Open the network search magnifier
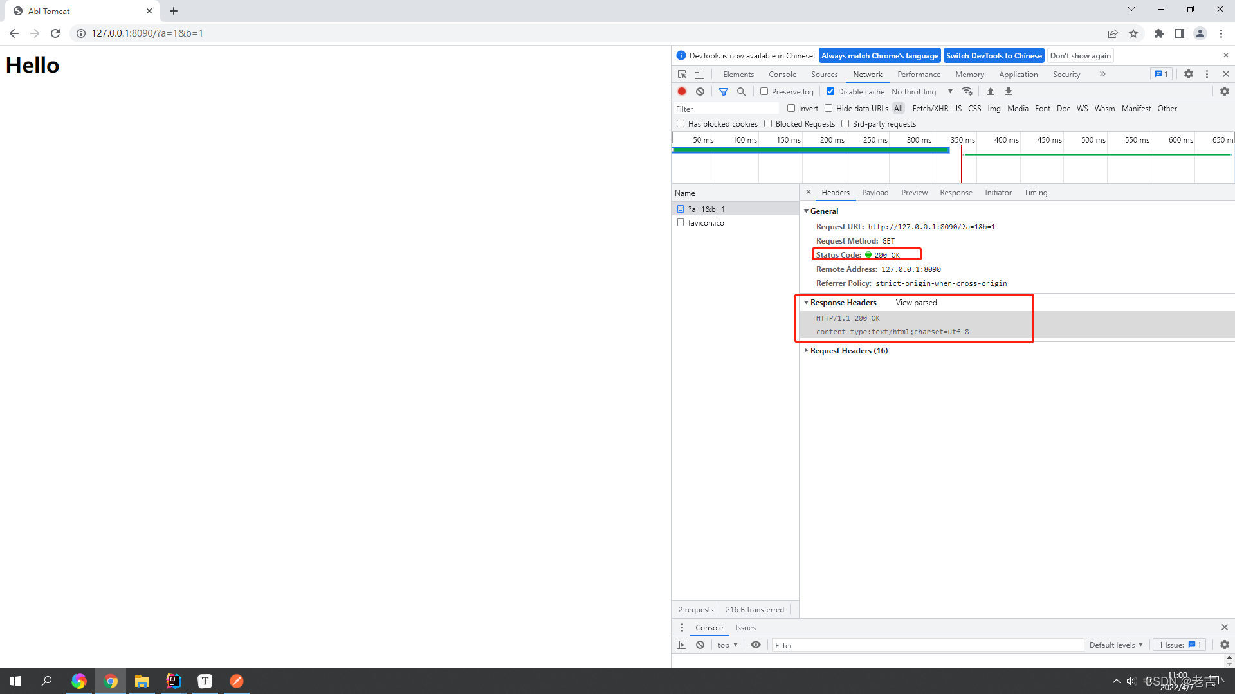Image resolution: width=1235 pixels, height=694 pixels. pyautogui.click(x=742, y=91)
